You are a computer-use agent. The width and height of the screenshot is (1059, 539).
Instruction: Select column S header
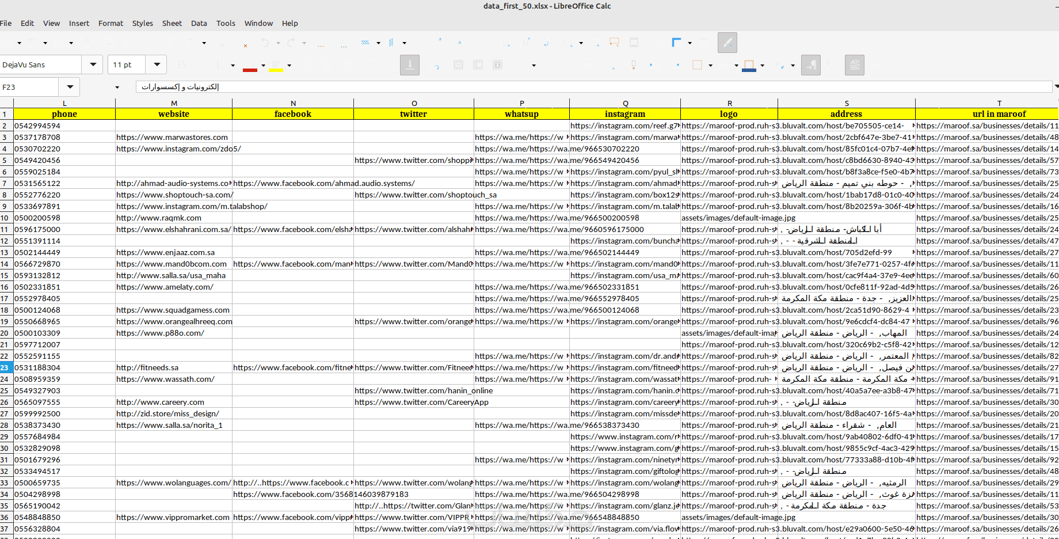point(847,103)
